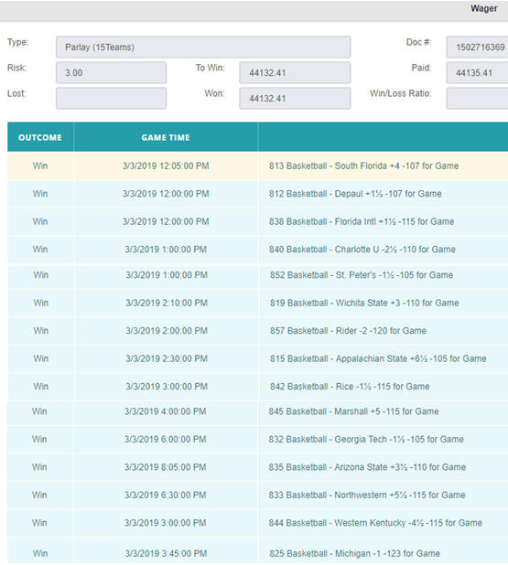This screenshot has height=565, width=508.
Task: Click the OUTCOME column header
Action: [x=40, y=137]
